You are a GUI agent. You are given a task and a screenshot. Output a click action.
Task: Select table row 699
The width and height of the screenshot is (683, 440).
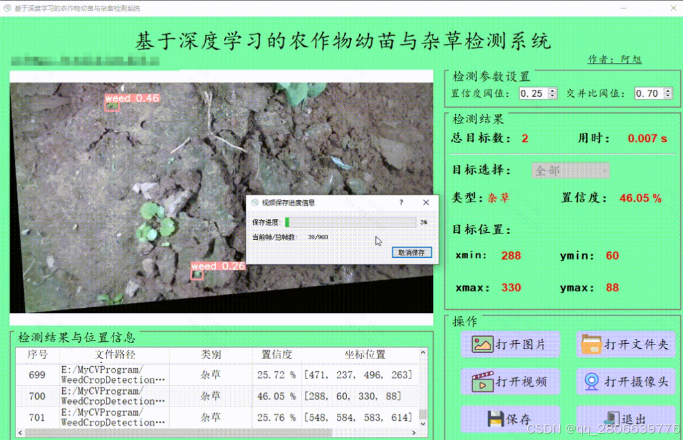(217, 375)
